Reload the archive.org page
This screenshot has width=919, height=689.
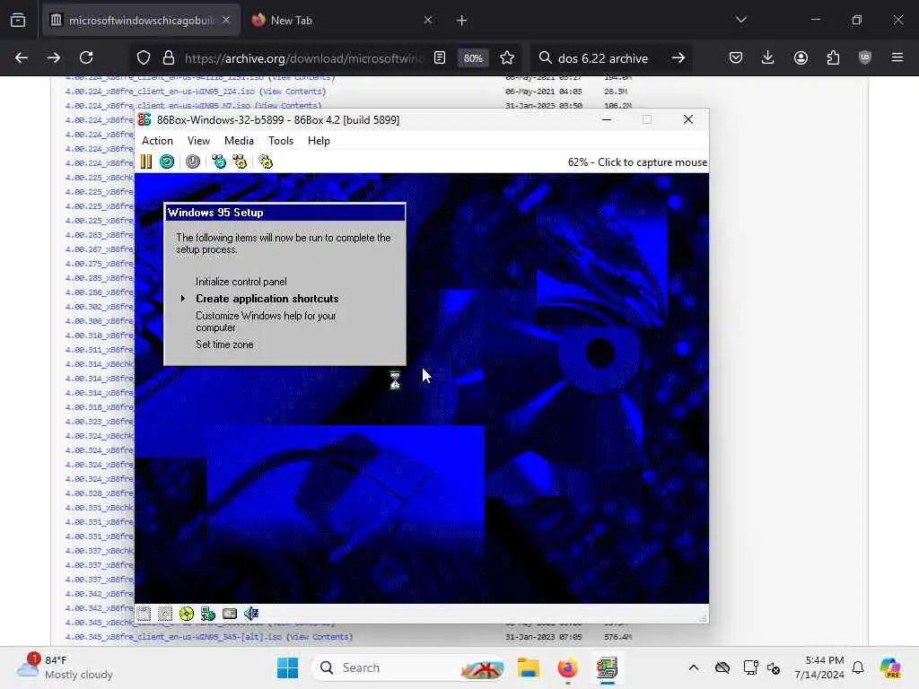(x=86, y=57)
